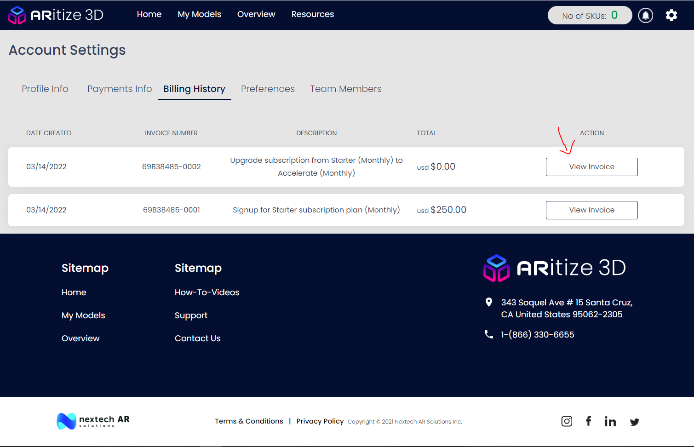
Task: Click the Account Settings heading
Action: coord(67,50)
